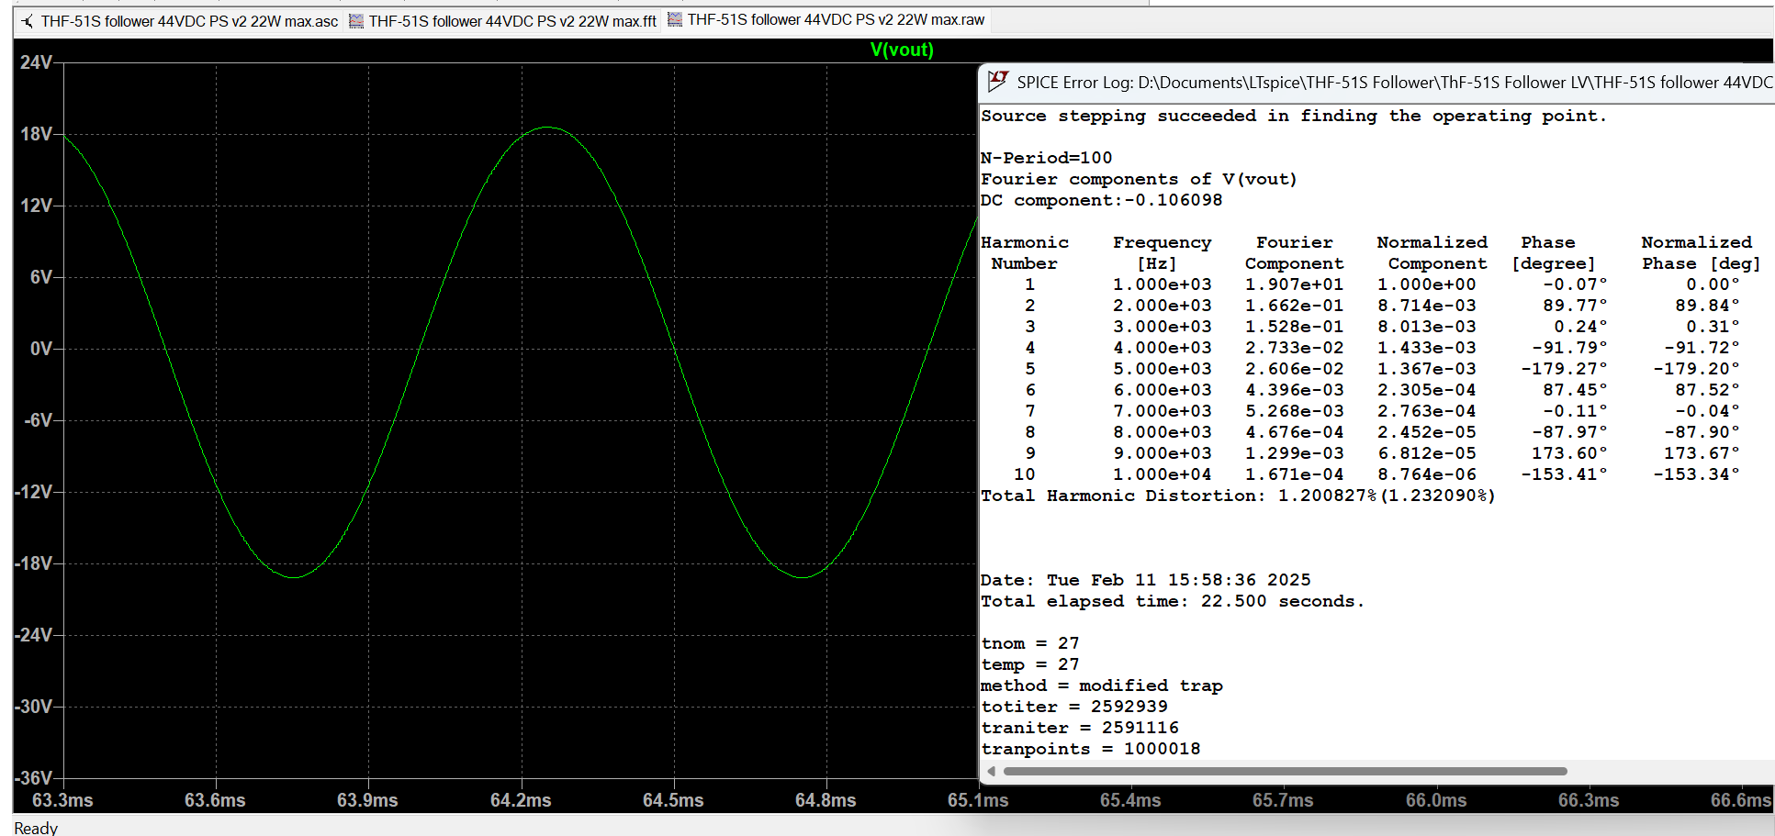Click the 173.67° normalized phase value
The height and width of the screenshot is (836, 1775).
(1702, 453)
